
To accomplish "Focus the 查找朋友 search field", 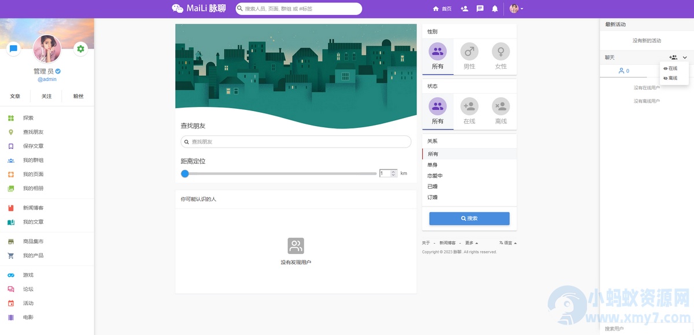I will (x=296, y=142).
